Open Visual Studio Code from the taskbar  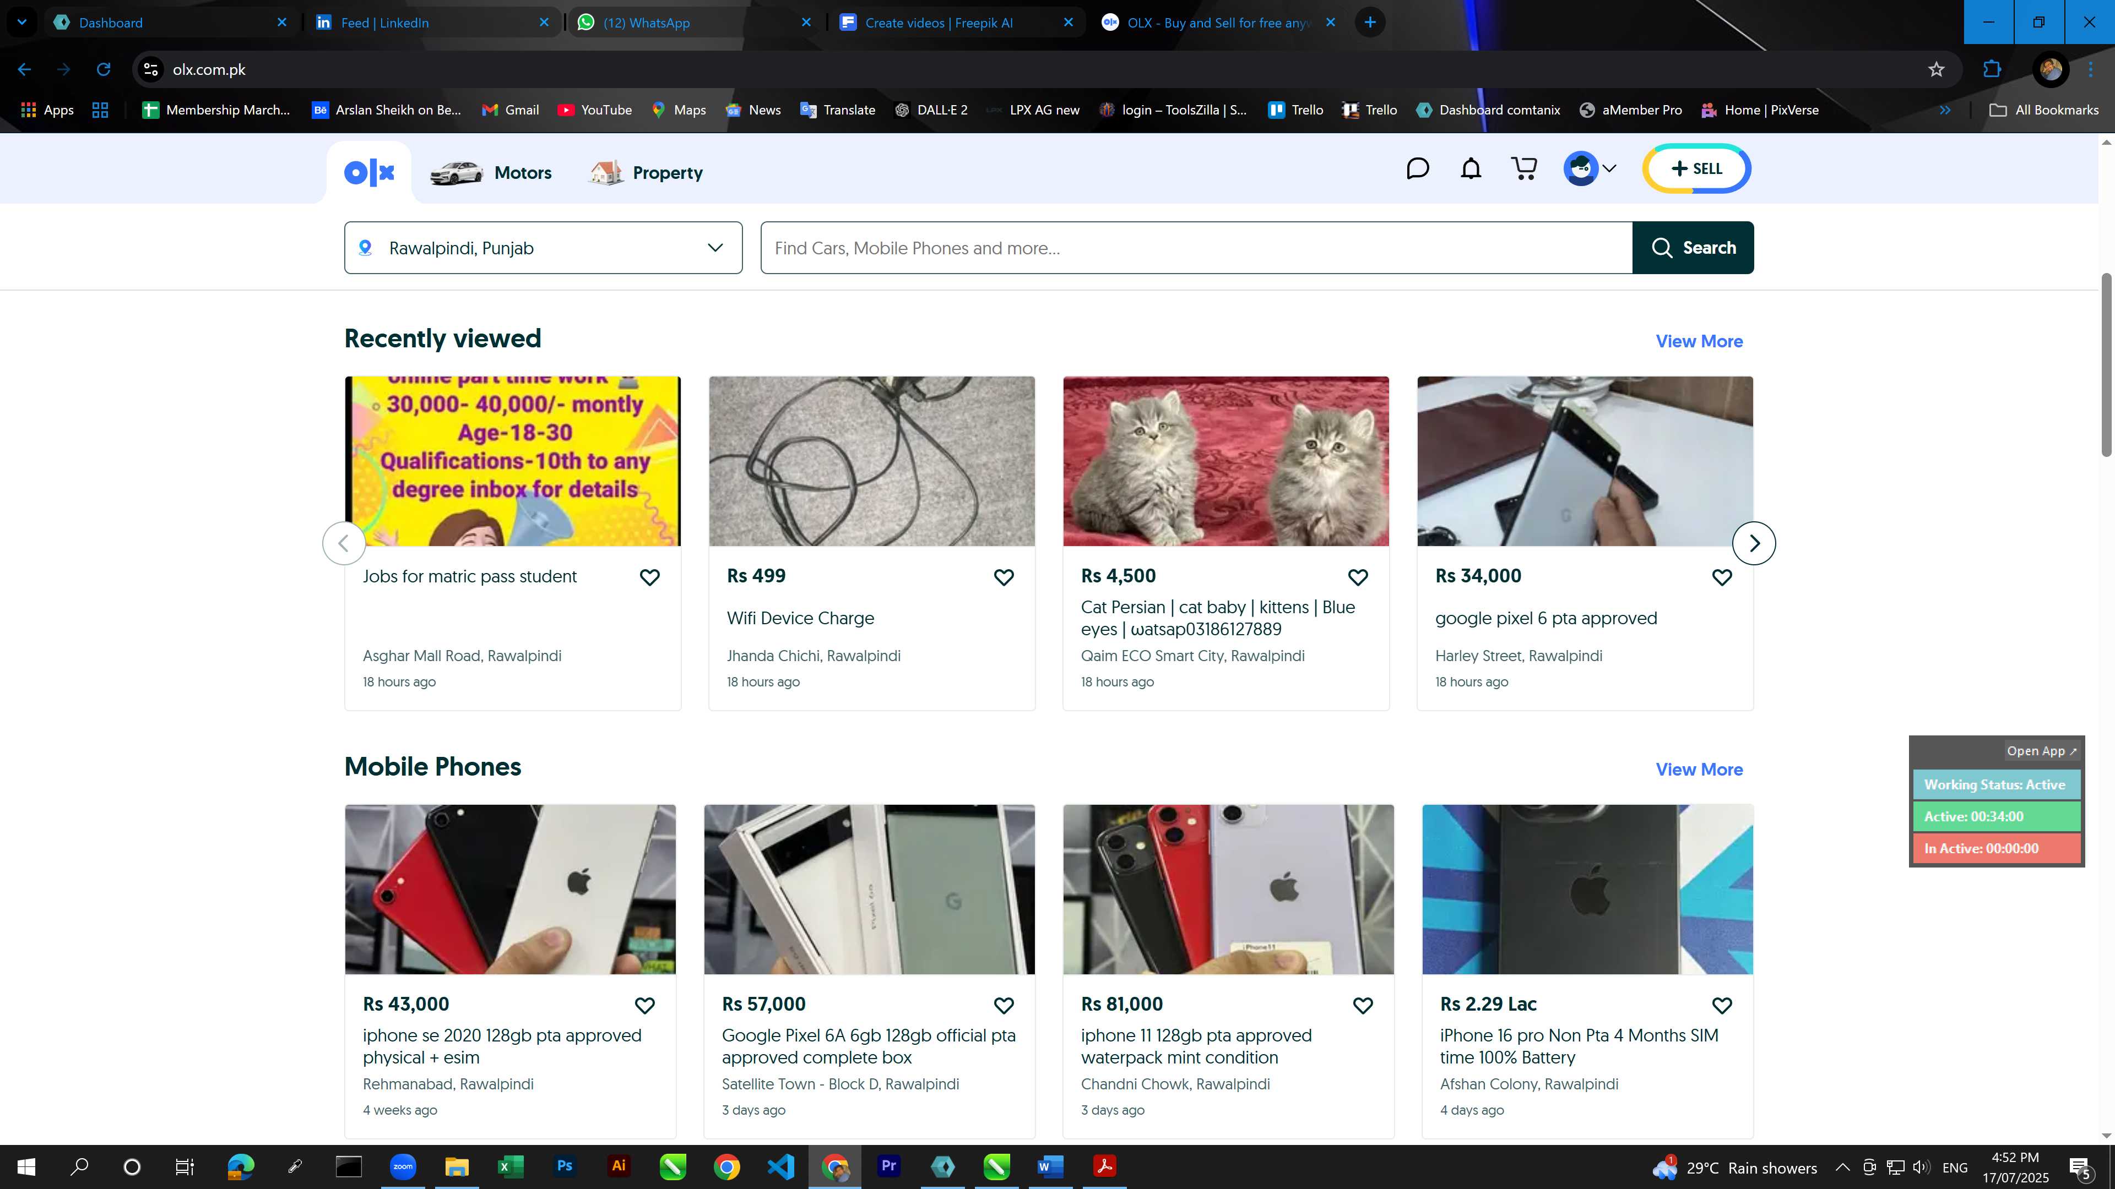pos(781,1166)
